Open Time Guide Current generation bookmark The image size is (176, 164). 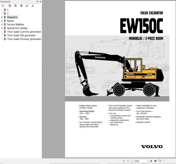pyautogui.click(x=24, y=32)
